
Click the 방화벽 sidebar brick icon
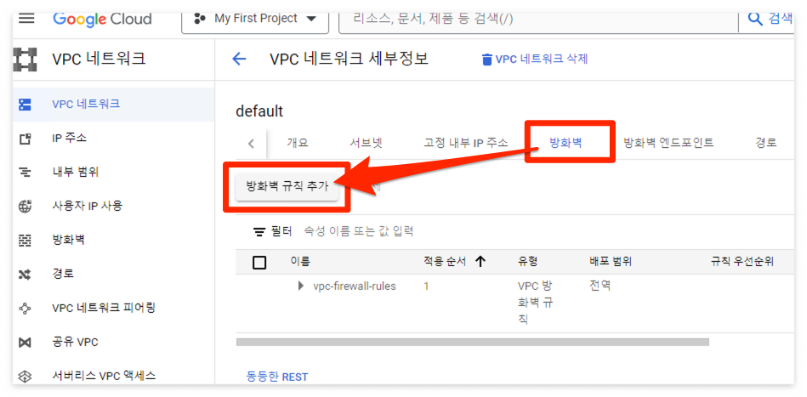25,240
